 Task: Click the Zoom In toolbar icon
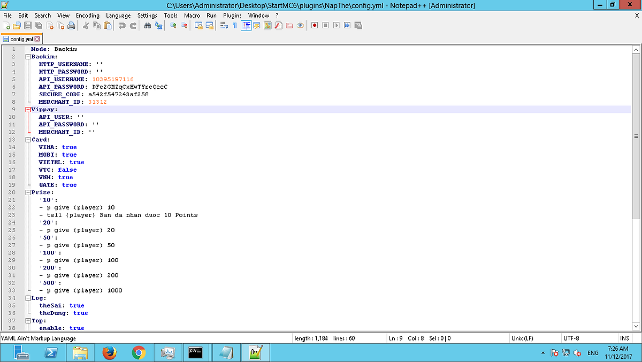(x=173, y=25)
